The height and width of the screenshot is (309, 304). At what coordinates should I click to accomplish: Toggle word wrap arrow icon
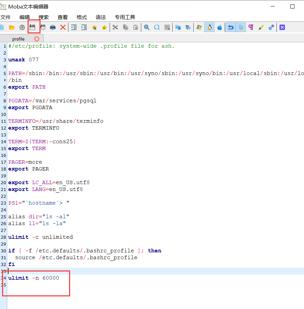pyautogui.click(x=230, y=27)
